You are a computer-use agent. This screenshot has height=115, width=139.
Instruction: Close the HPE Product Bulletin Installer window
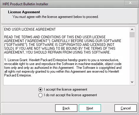pyautogui.click(x=130, y=3)
